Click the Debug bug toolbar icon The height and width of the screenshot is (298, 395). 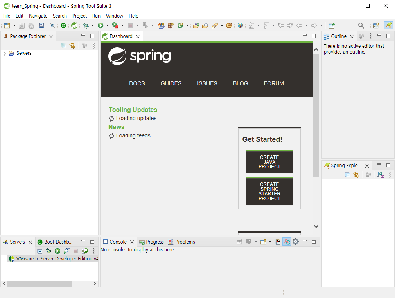tap(86, 25)
